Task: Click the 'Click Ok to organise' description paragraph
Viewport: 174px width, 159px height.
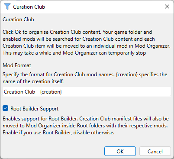Action: pos(87,42)
